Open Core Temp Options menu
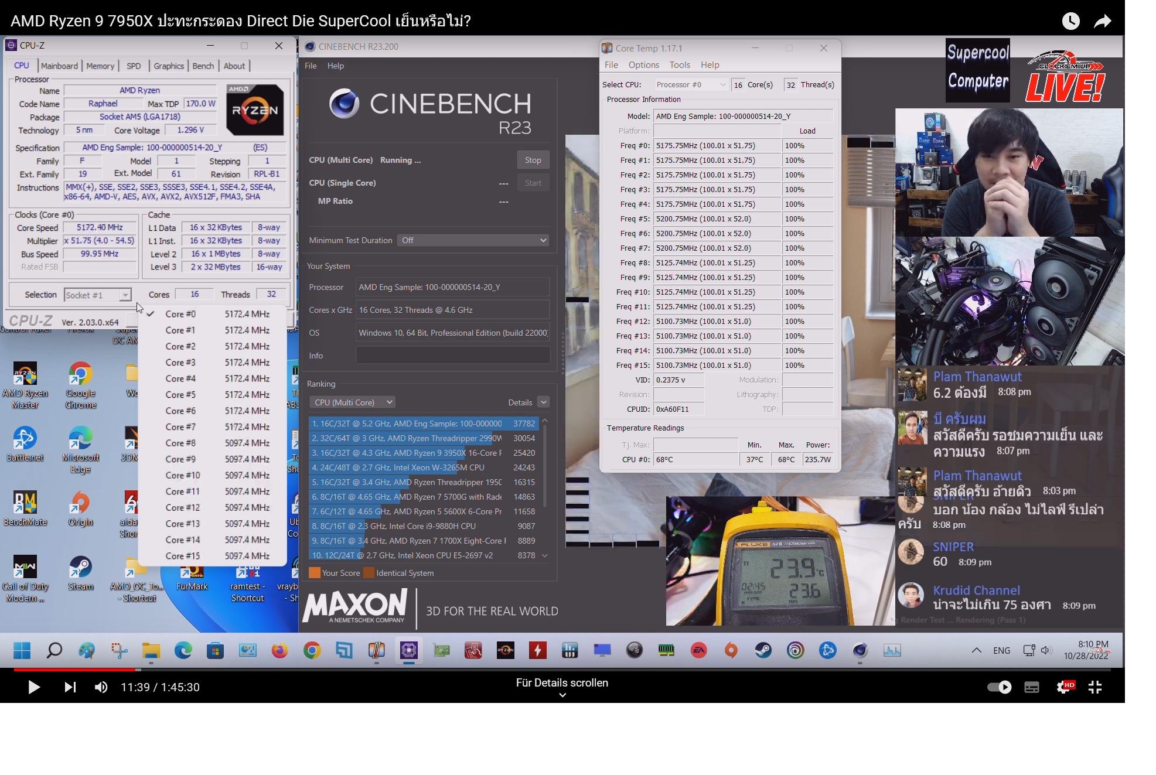Image resolution: width=1156 pixels, height=775 pixels. [x=643, y=65]
